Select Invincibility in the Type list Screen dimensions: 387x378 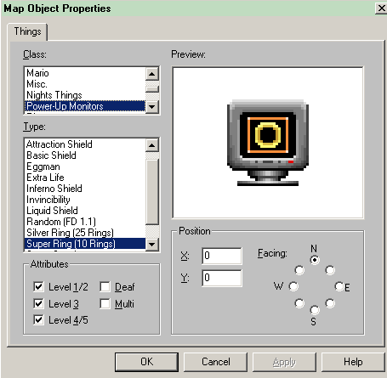48,200
